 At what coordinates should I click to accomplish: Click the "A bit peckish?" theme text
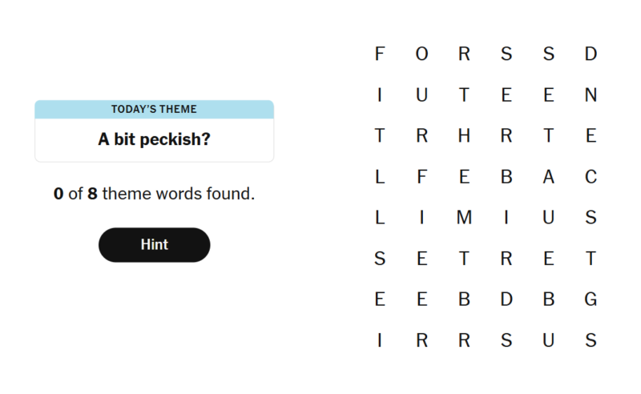coord(154,139)
